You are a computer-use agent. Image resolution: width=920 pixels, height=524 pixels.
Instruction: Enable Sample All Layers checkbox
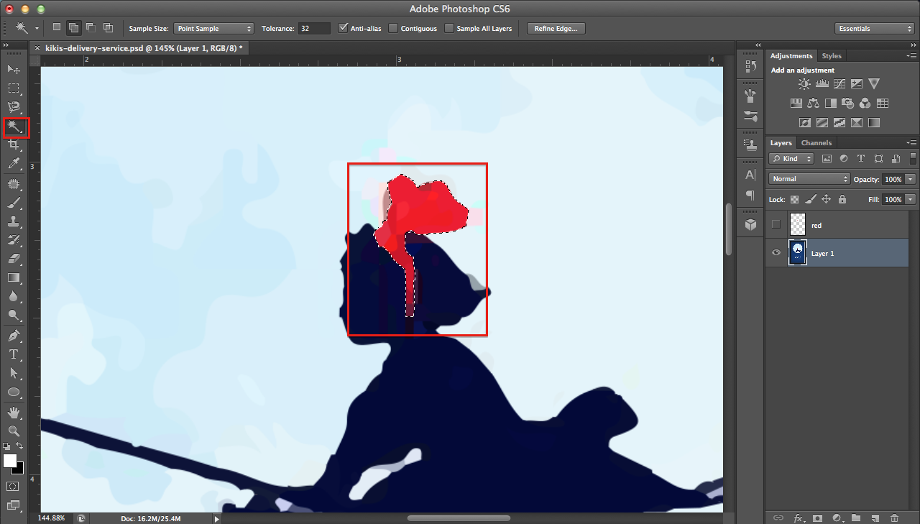pos(449,28)
